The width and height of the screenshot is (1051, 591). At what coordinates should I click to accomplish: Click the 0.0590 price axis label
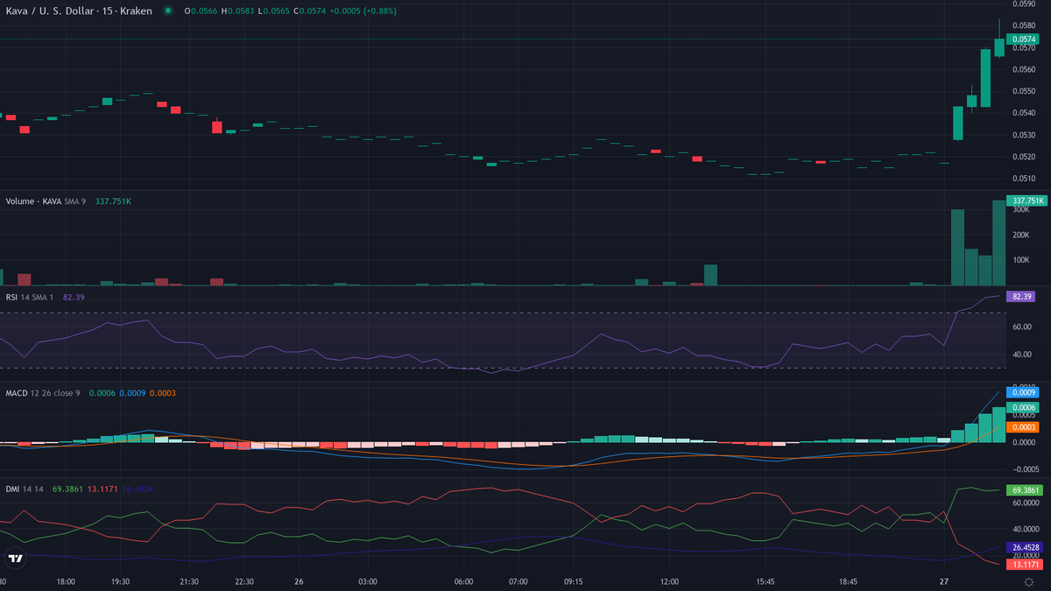click(1023, 4)
